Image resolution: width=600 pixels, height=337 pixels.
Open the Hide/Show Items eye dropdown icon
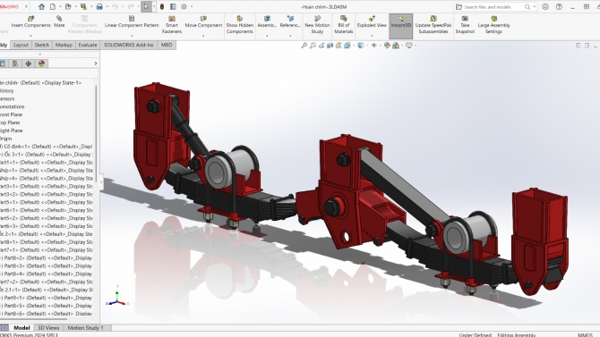click(x=373, y=46)
